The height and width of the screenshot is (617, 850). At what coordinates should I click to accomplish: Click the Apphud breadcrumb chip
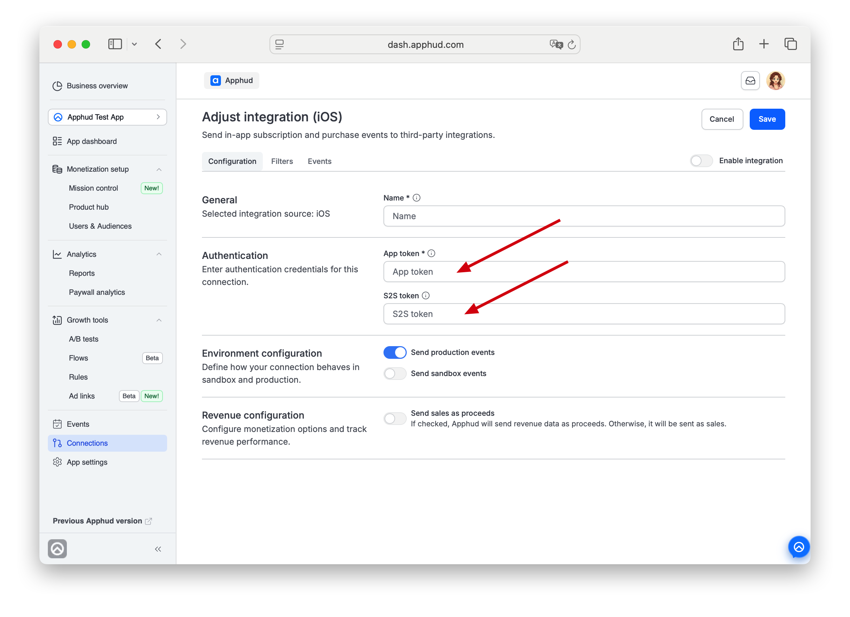pyautogui.click(x=231, y=81)
